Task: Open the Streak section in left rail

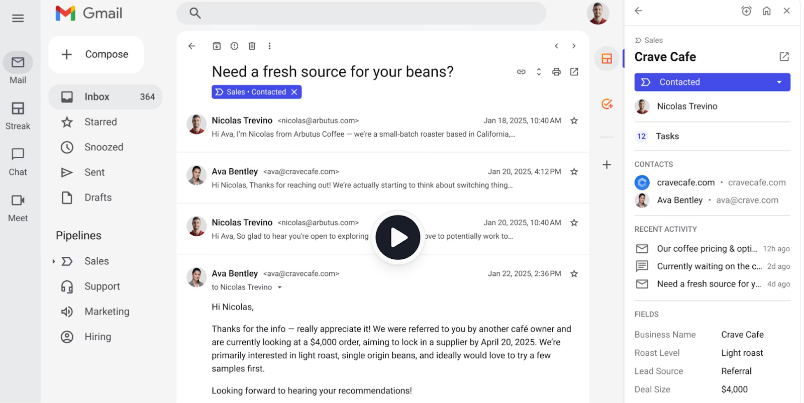Action: (18, 116)
